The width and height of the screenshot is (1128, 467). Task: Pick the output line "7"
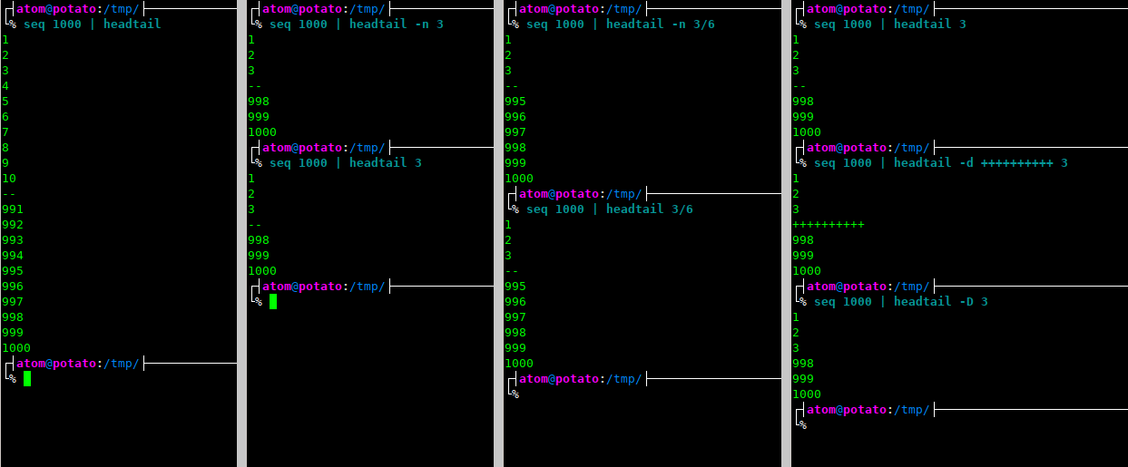tap(5, 132)
